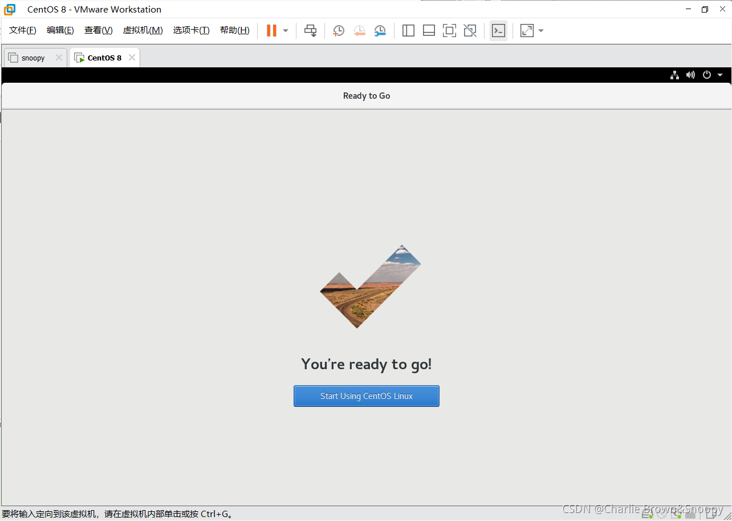Open the 编辑(E) menu

coord(60,30)
